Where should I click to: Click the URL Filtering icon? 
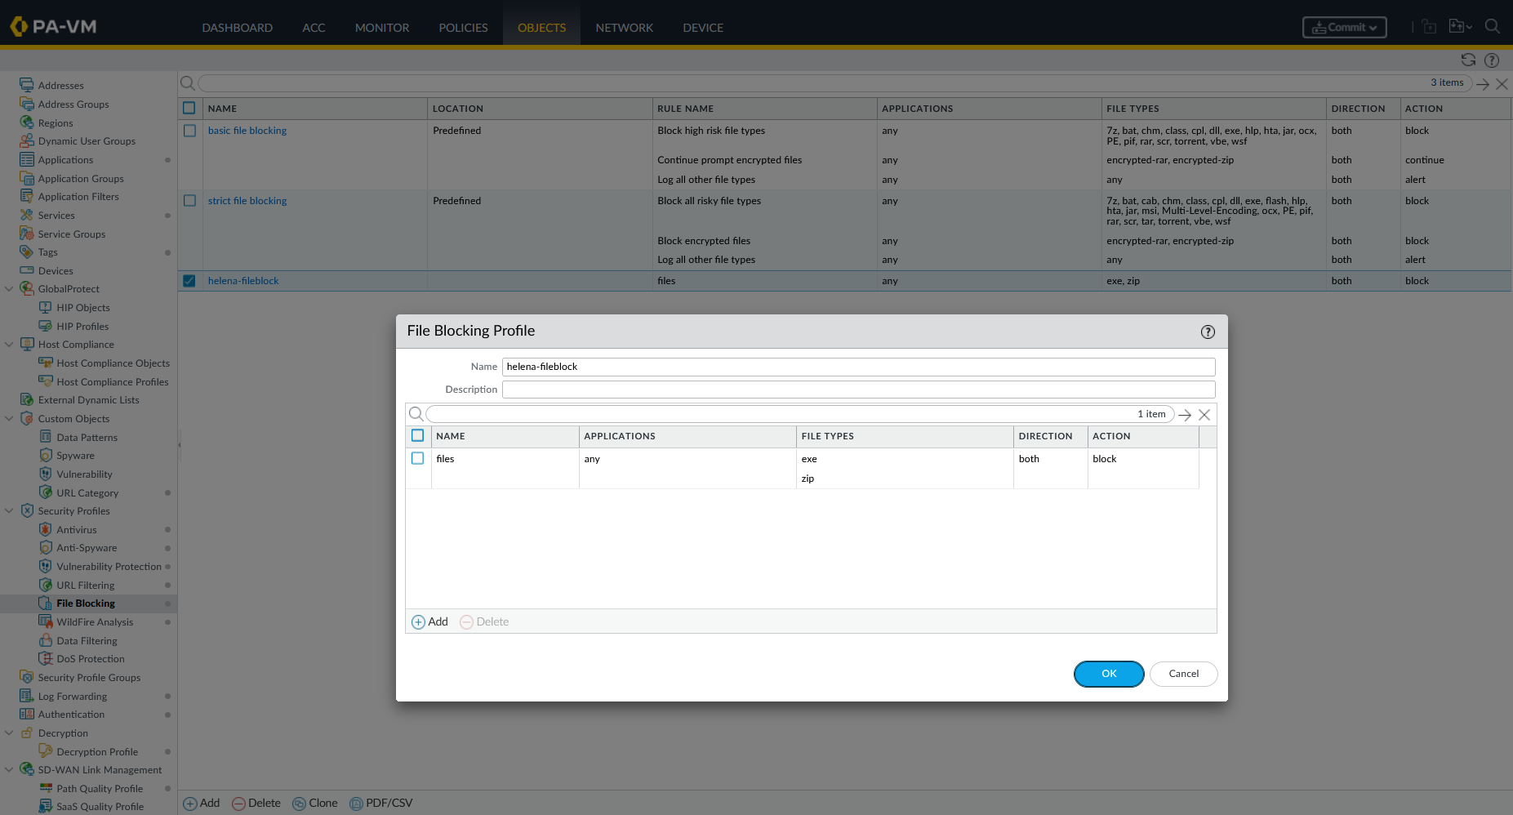(x=46, y=585)
